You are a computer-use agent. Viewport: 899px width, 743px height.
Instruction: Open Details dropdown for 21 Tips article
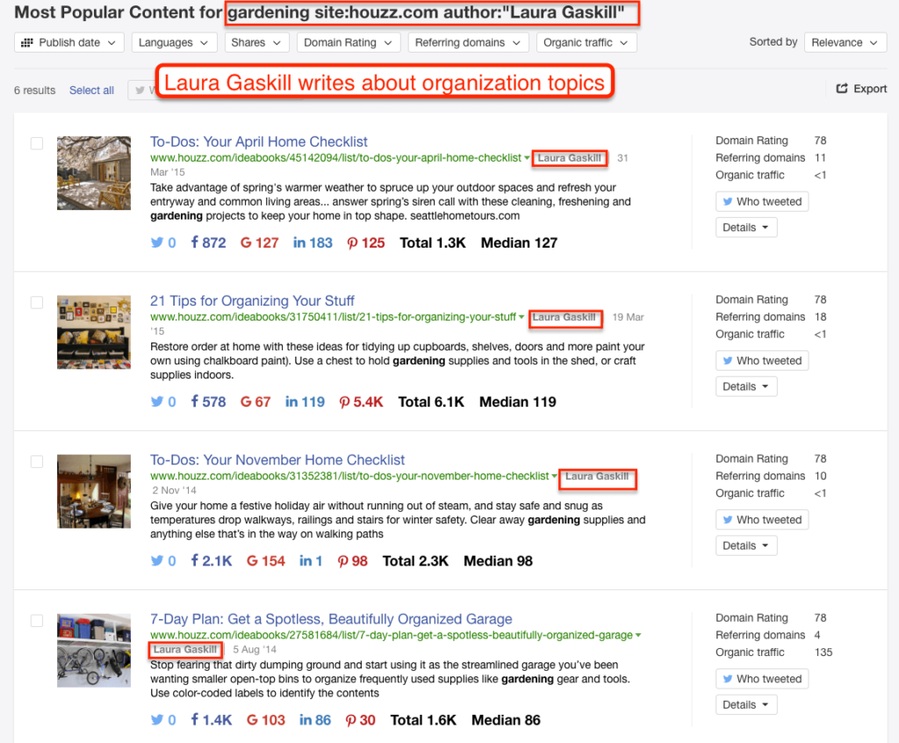click(746, 386)
